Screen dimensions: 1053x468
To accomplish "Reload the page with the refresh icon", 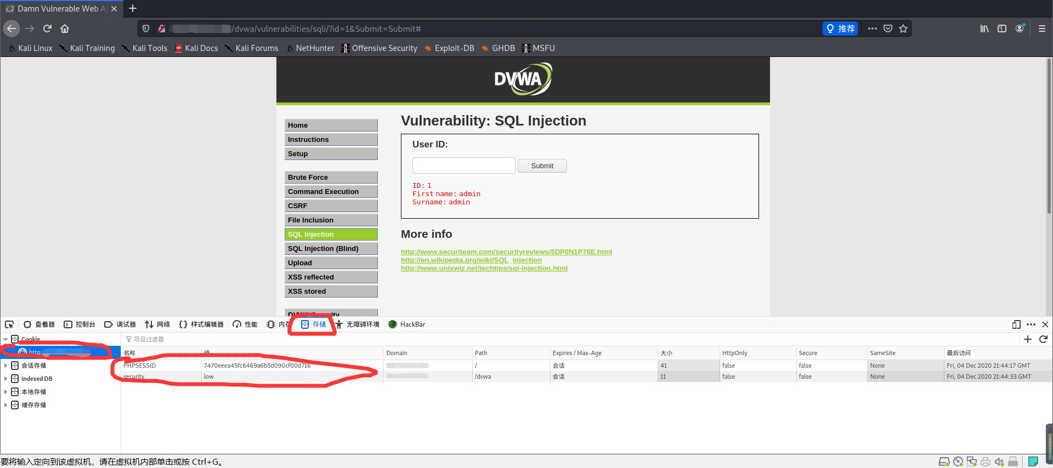I will click(47, 28).
